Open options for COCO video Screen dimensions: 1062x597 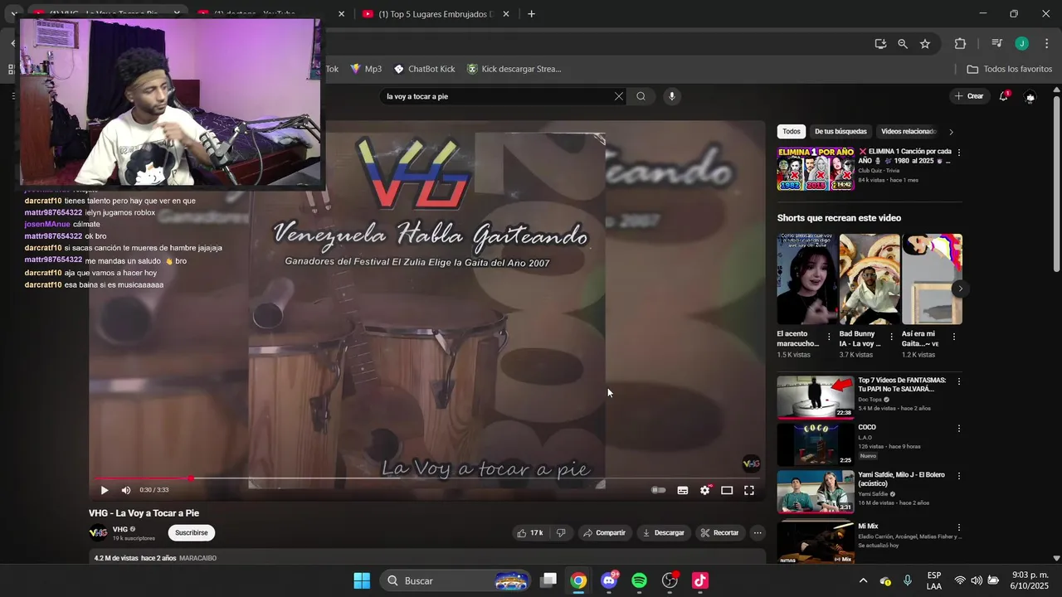[x=959, y=429]
